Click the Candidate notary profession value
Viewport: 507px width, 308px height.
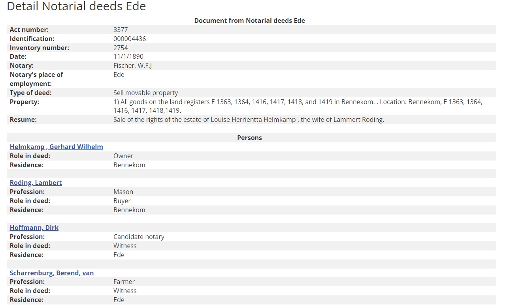coord(139,237)
